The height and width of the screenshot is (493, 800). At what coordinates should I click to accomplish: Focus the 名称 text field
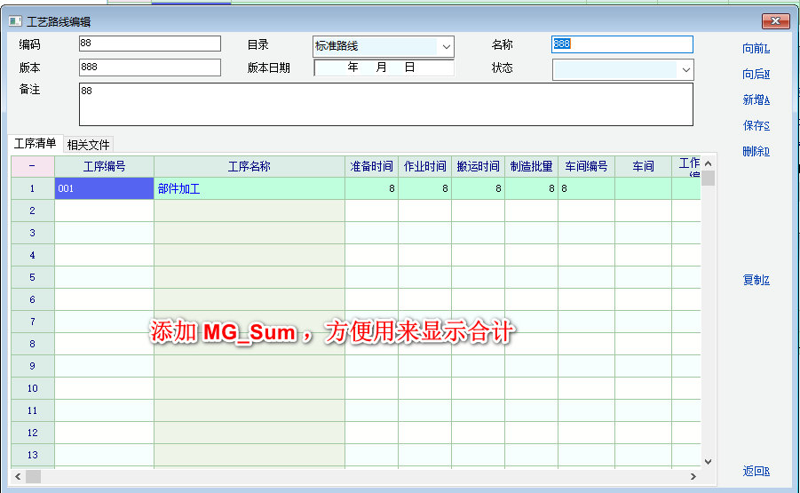tap(622, 44)
